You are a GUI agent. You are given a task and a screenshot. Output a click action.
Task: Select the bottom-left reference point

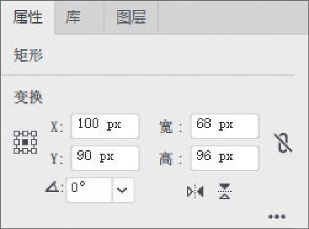[x=16, y=151]
